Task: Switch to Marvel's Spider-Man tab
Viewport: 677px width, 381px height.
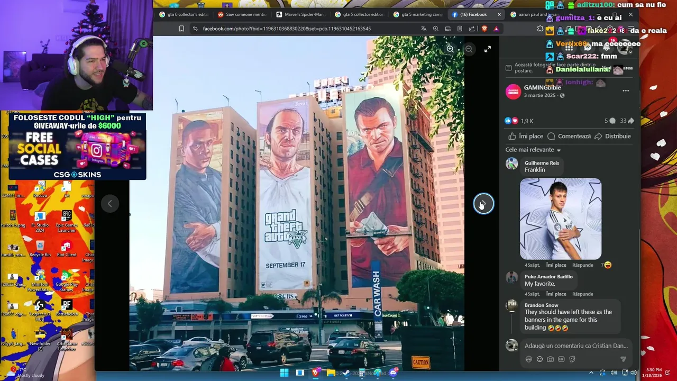Action: (300, 14)
